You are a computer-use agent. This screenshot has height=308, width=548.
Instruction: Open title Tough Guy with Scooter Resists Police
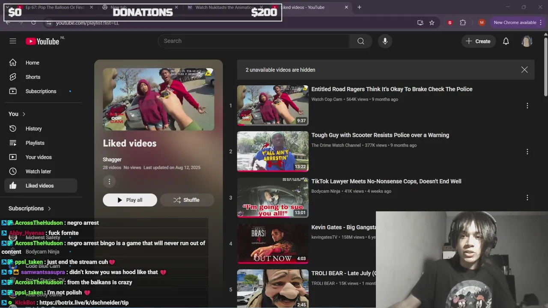coord(380,135)
